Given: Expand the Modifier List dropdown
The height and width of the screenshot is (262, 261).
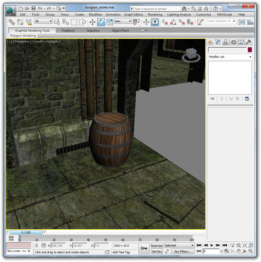Looking at the screenshot, I should [230, 57].
